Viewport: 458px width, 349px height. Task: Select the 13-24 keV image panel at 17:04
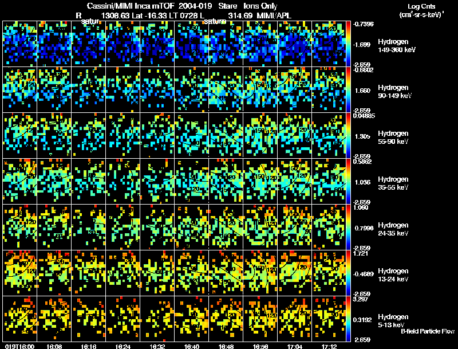click(x=295, y=273)
